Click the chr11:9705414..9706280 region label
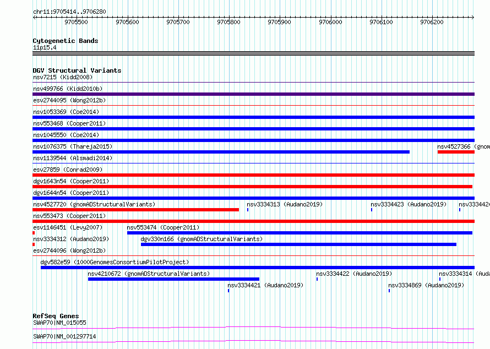The width and height of the screenshot is (490, 349). coord(69,12)
